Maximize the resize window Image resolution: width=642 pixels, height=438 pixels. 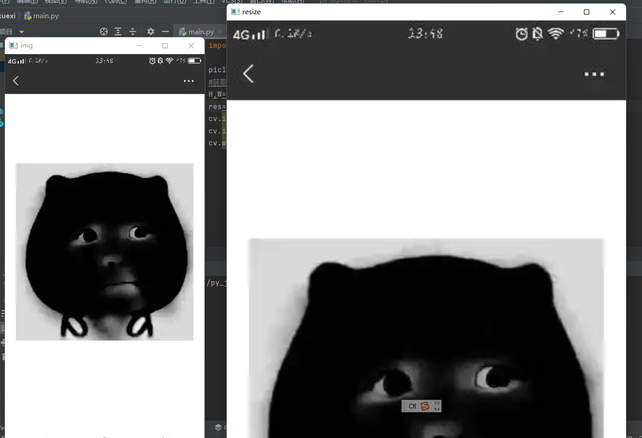click(x=587, y=12)
